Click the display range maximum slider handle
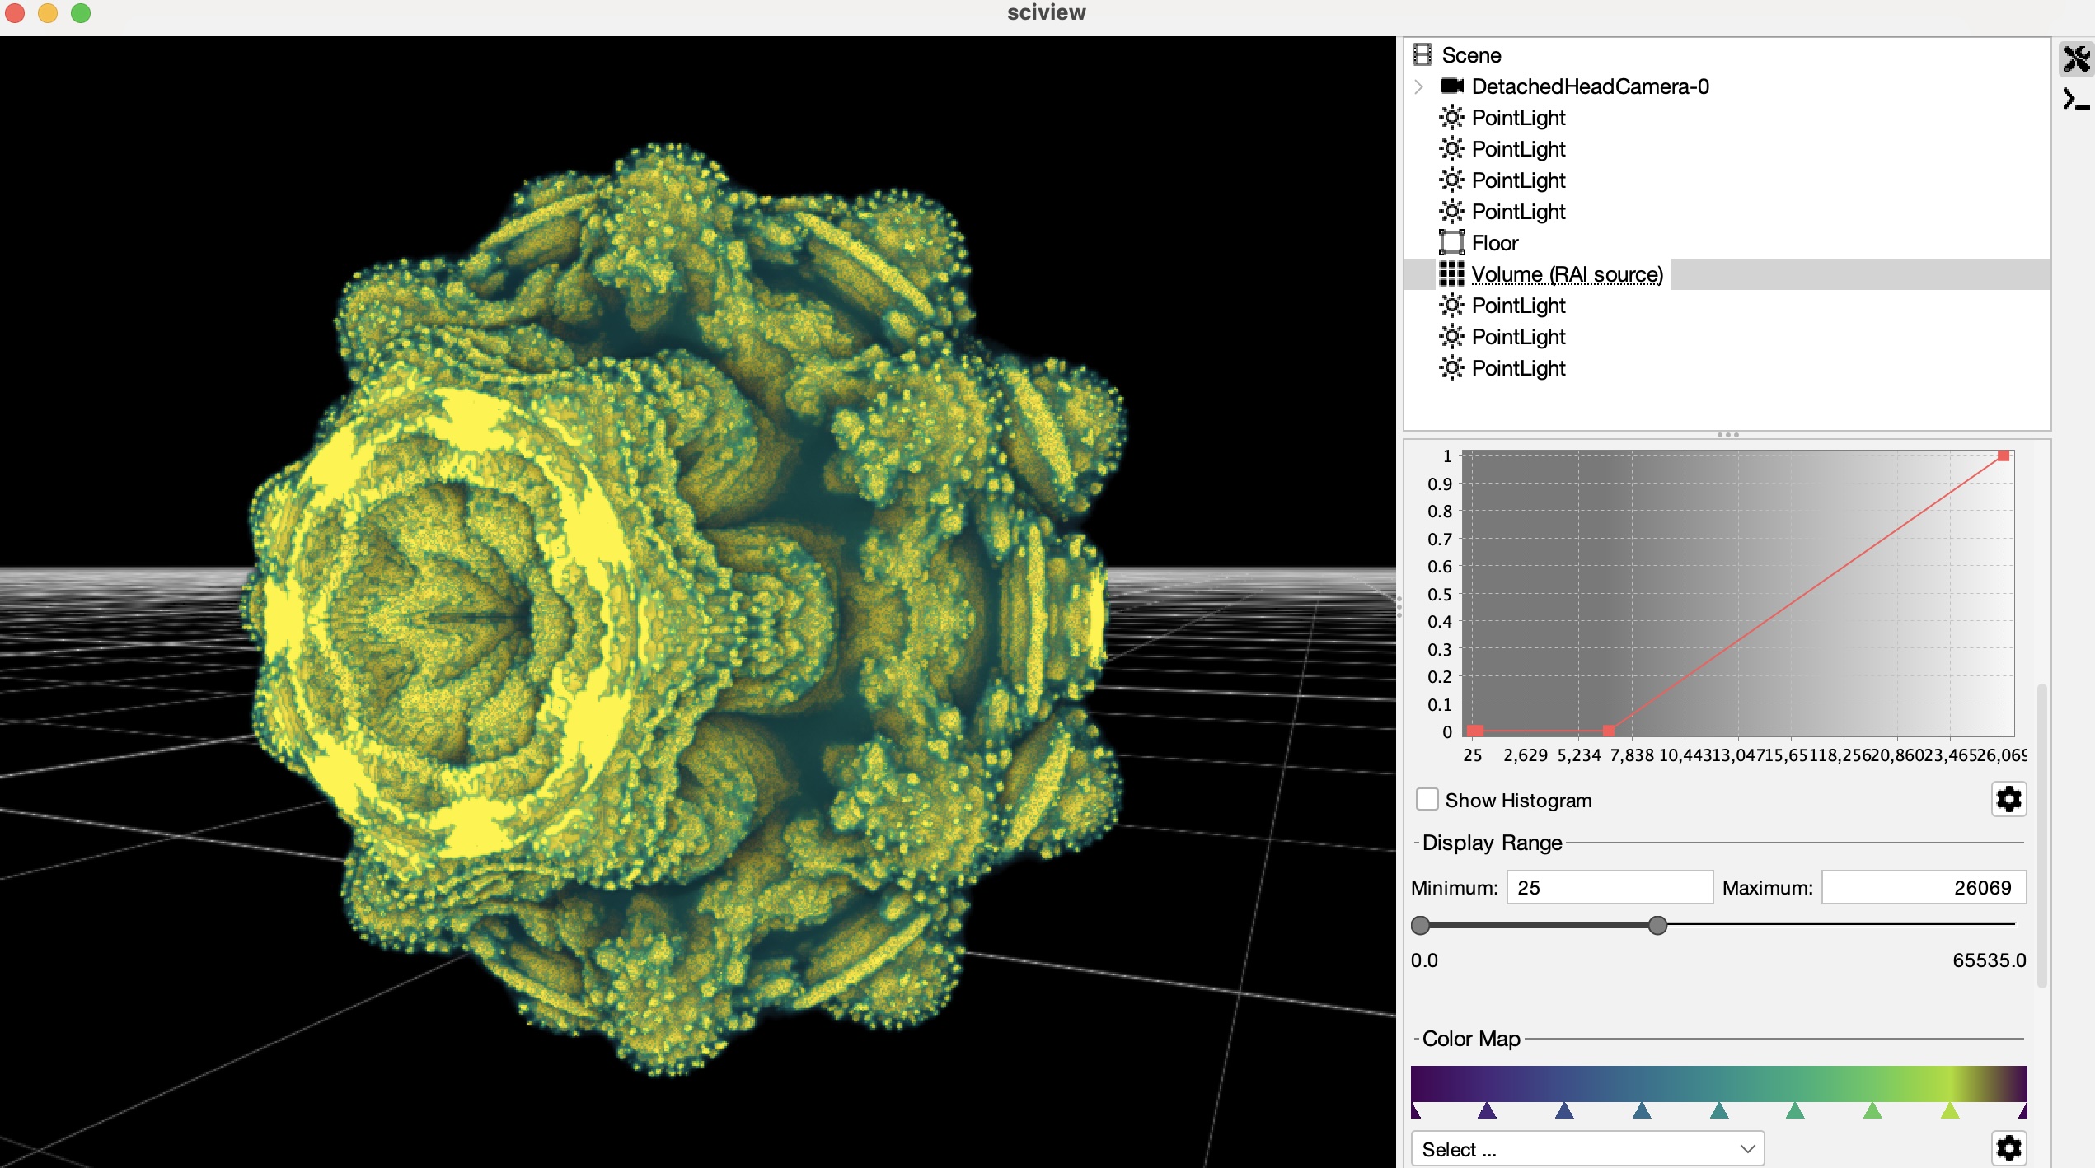Screen dimensions: 2095x1168 pyautogui.click(x=1657, y=925)
